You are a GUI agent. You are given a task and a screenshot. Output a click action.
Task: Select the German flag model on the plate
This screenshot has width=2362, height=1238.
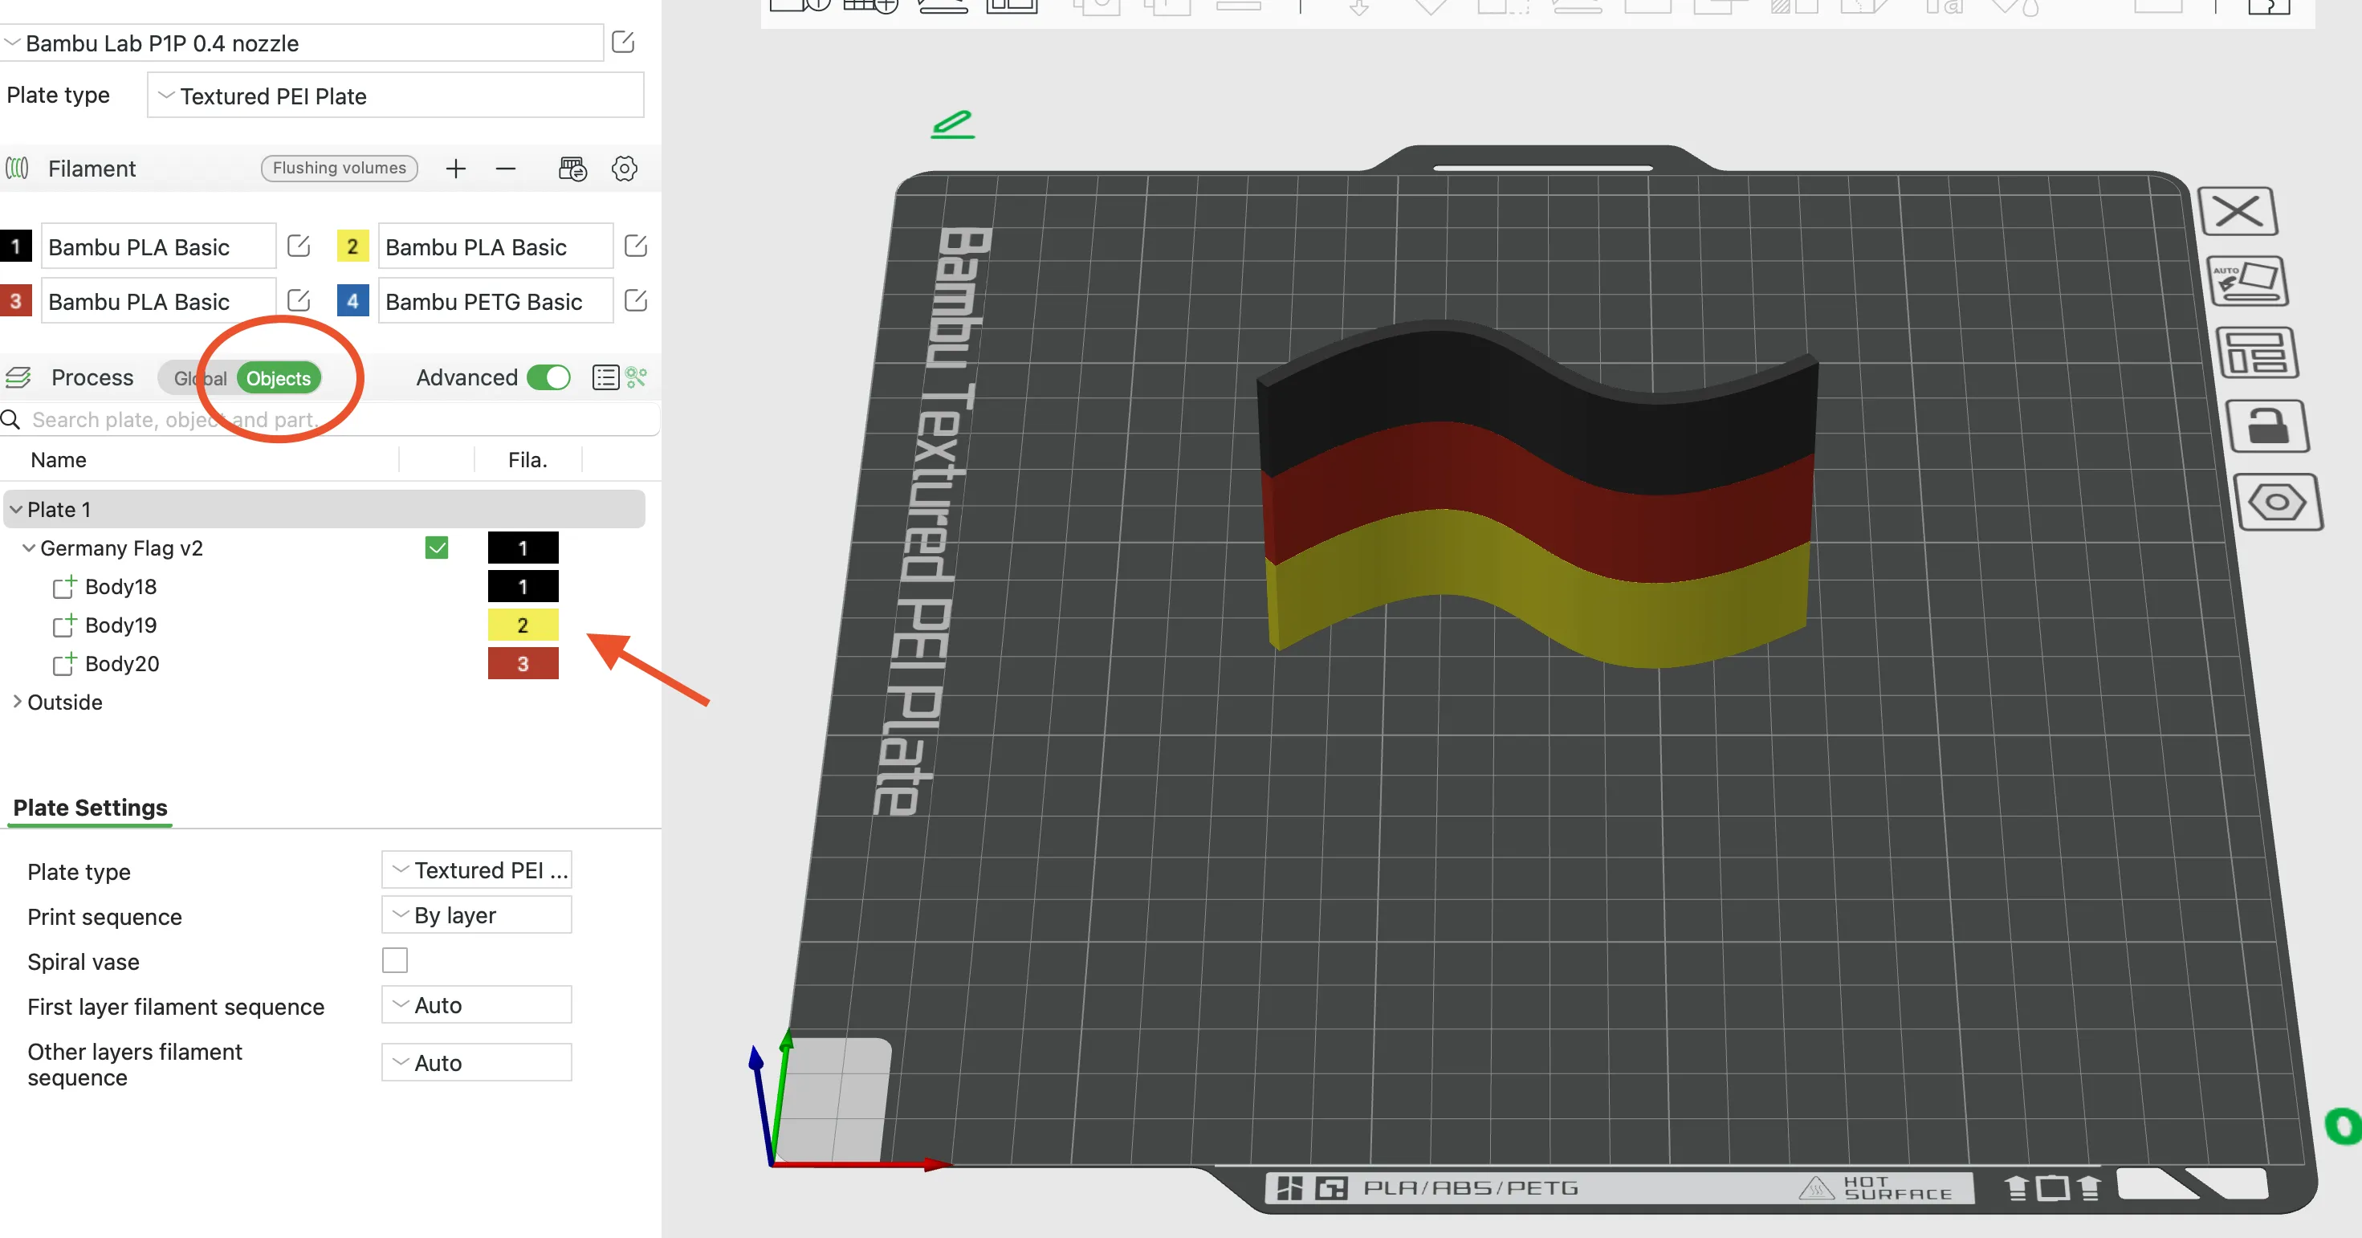pyautogui.click(x=1537, y=495)
